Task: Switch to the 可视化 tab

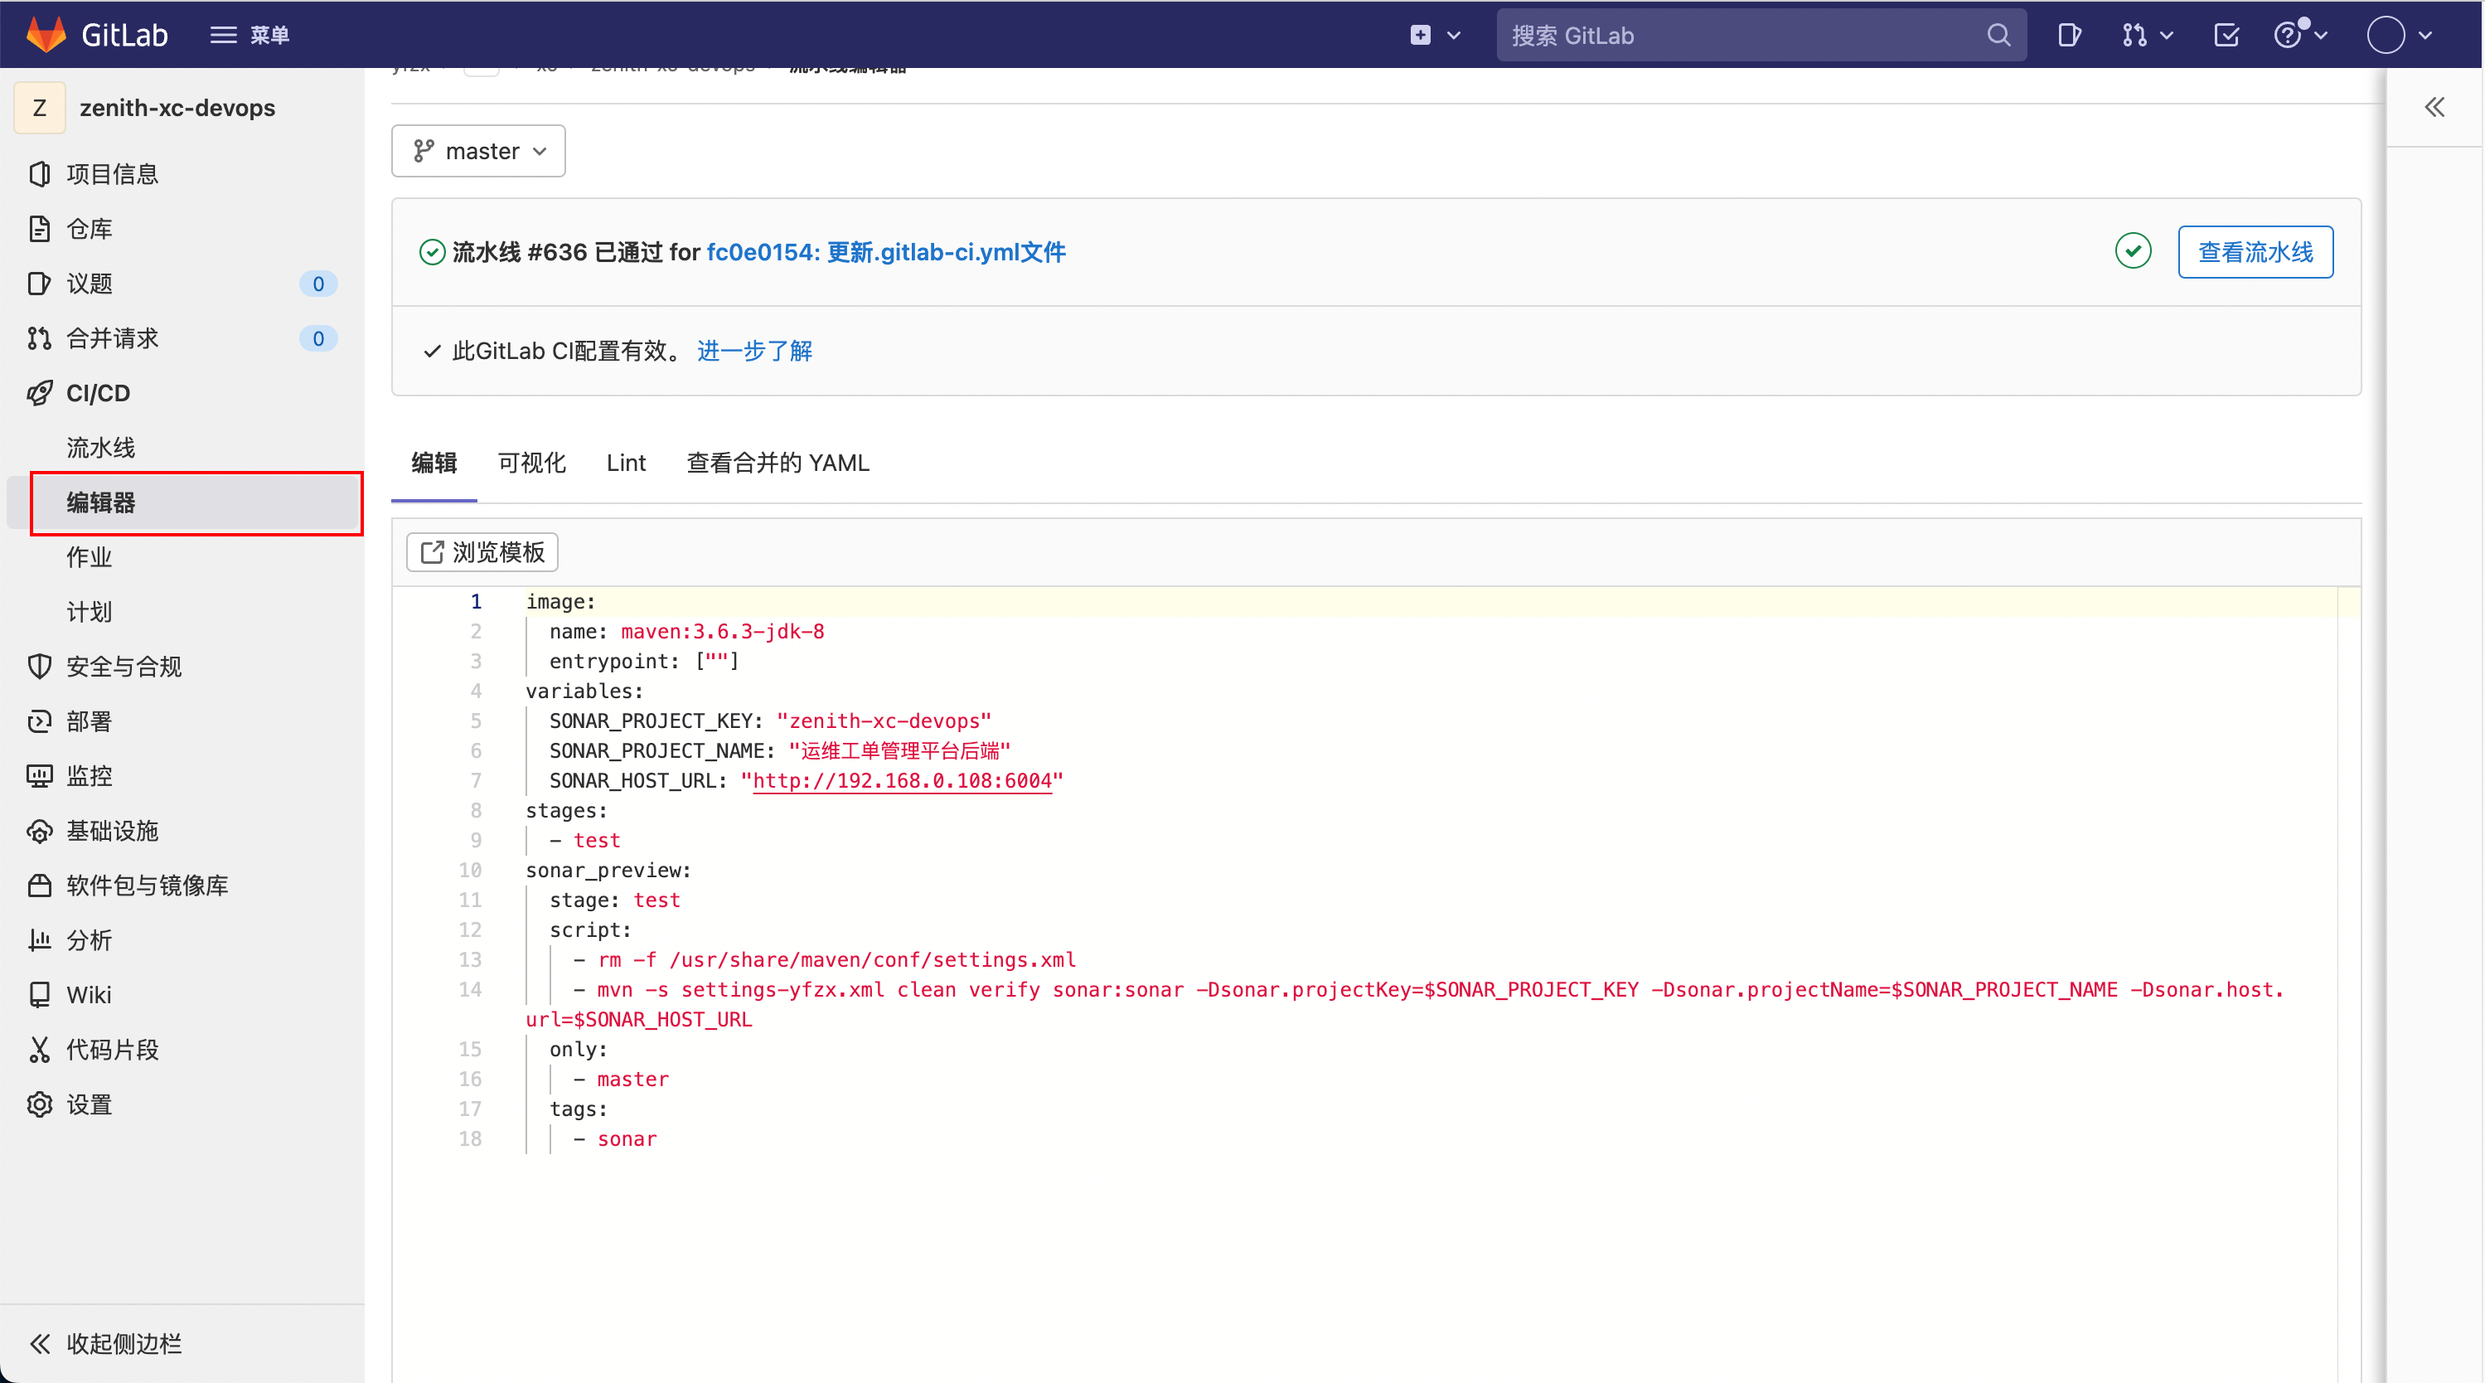Action: tap(531, 463)
